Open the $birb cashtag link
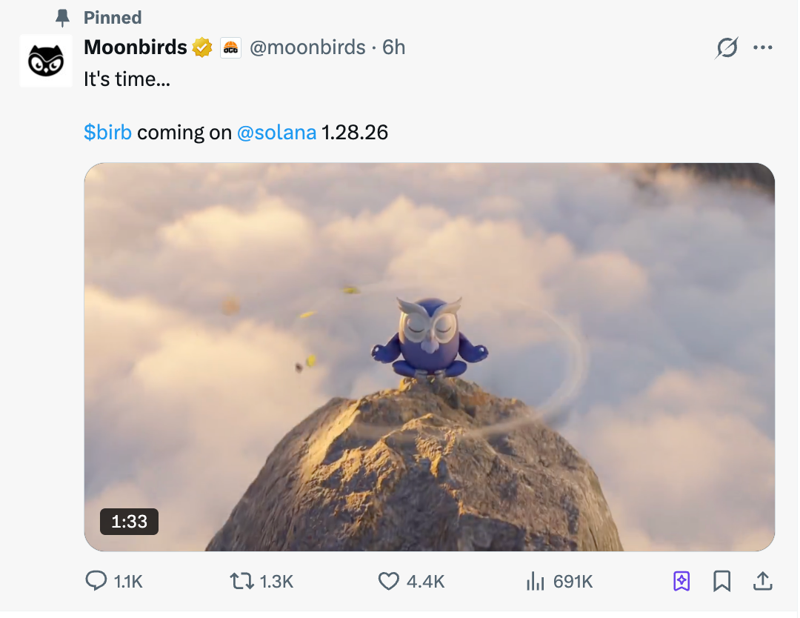800x618 pixels. [107, 133]
